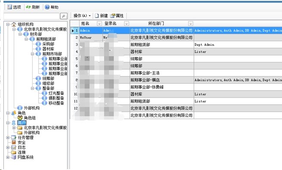Open the 选项 options button
282x170 pixels.
(x=14, y=7)
